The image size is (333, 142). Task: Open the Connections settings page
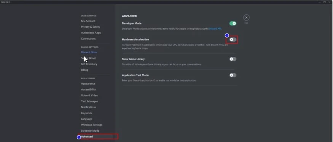pos(88,39)
